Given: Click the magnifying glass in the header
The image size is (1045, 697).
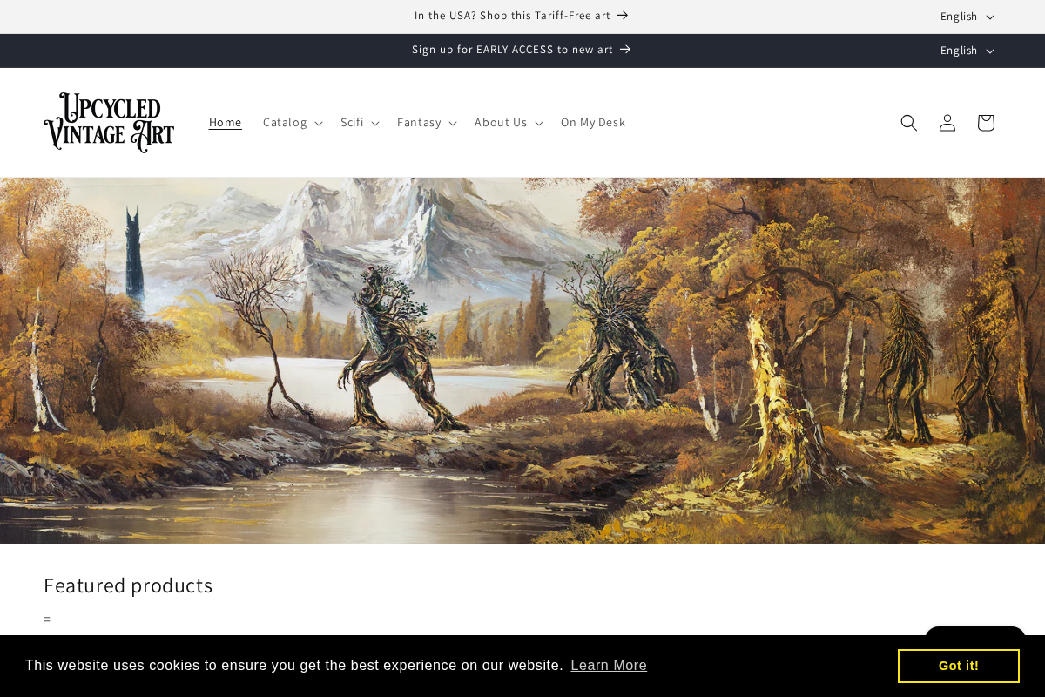Looking at the screenshot, I should point(909,123).
